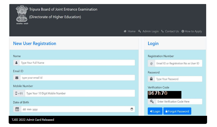
Task: Click the Mobile Number label
Action: click(23, 86)
